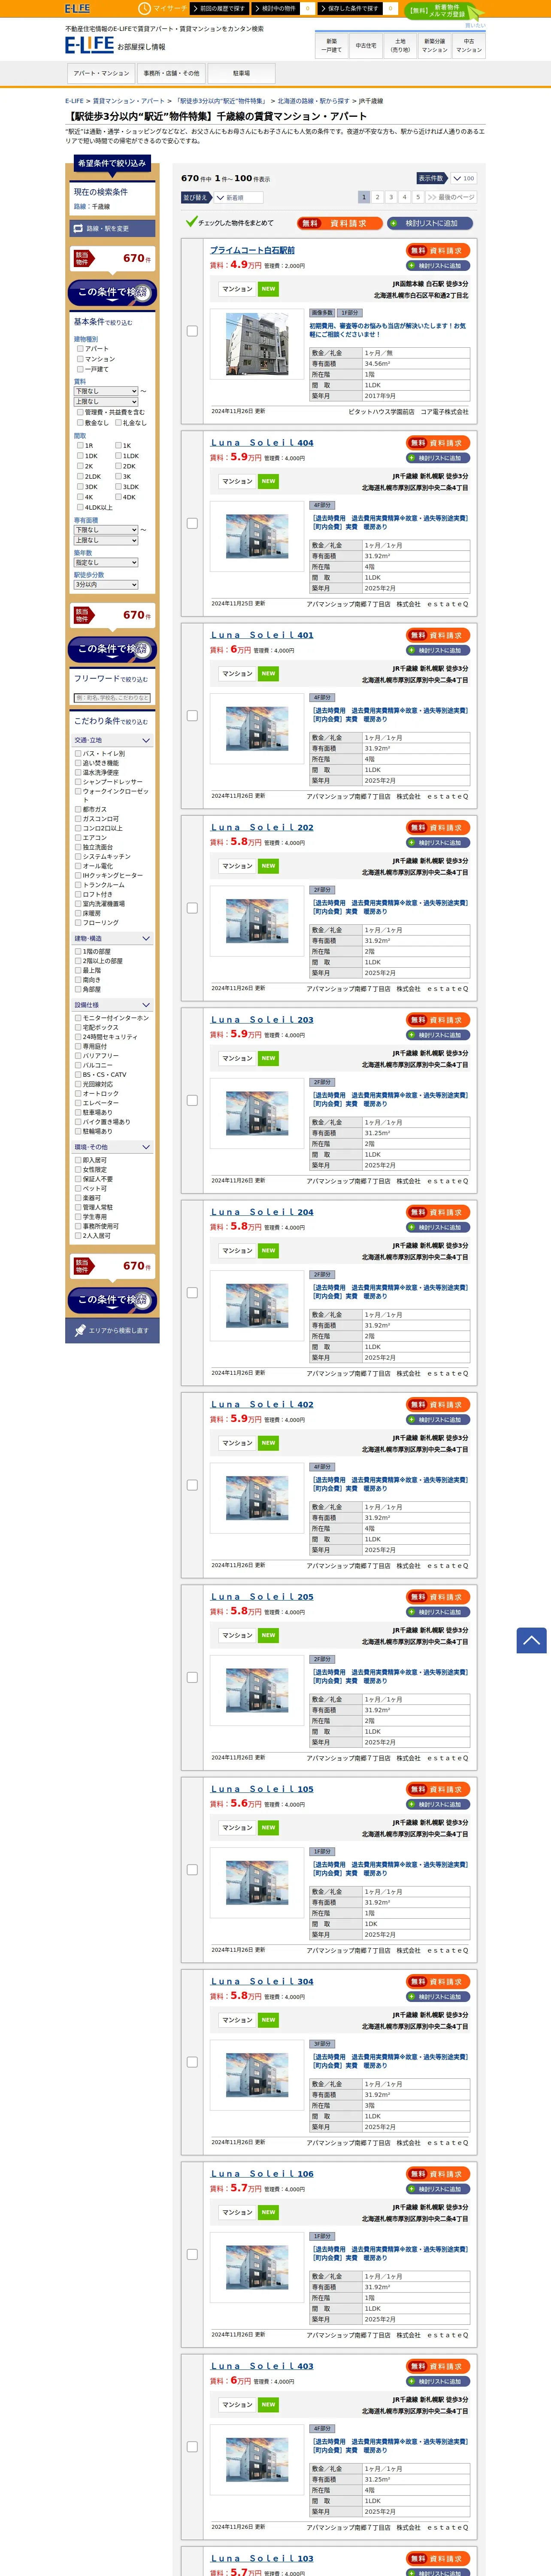Viewport: 551px width, 2576px height.
Task: Click エリアから検索し直す pin button
Action: (112, 1330)
